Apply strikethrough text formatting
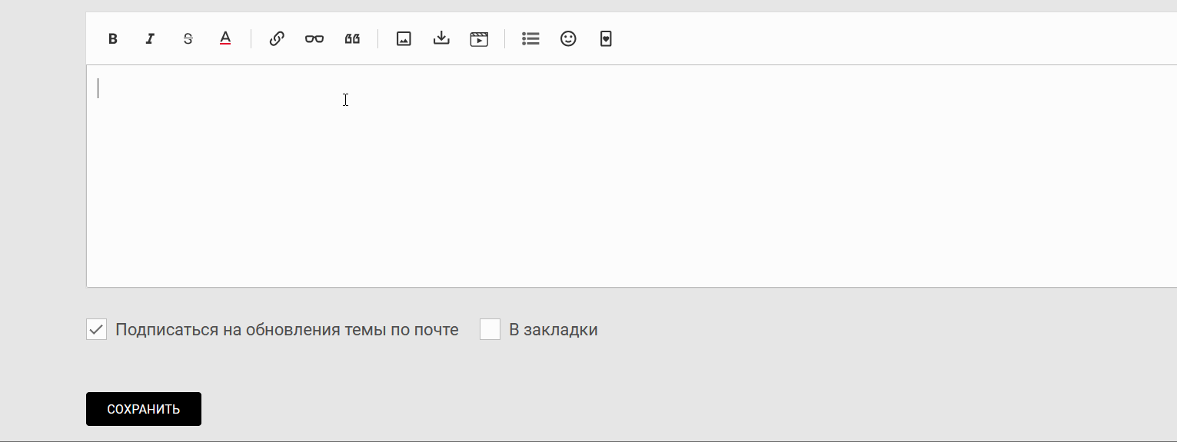This screenshot has width=1177, height=442. (188, 39)
